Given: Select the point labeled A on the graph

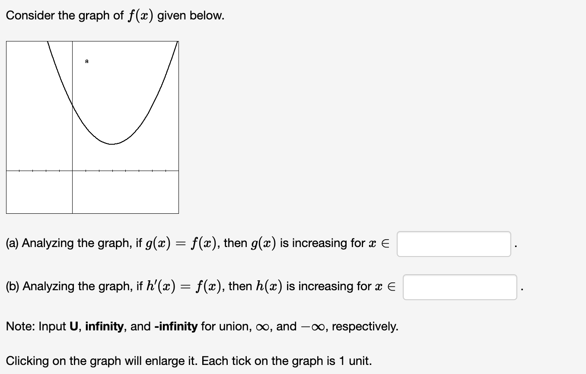Looking at the screenshot, I should click(x=86, y=61).
